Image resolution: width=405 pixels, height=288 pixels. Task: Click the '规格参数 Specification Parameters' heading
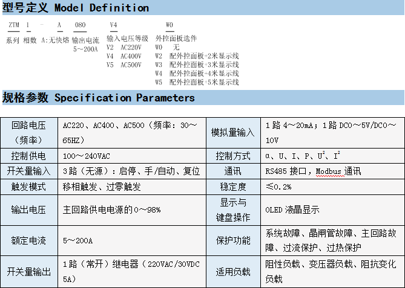(x=99, y=98)
